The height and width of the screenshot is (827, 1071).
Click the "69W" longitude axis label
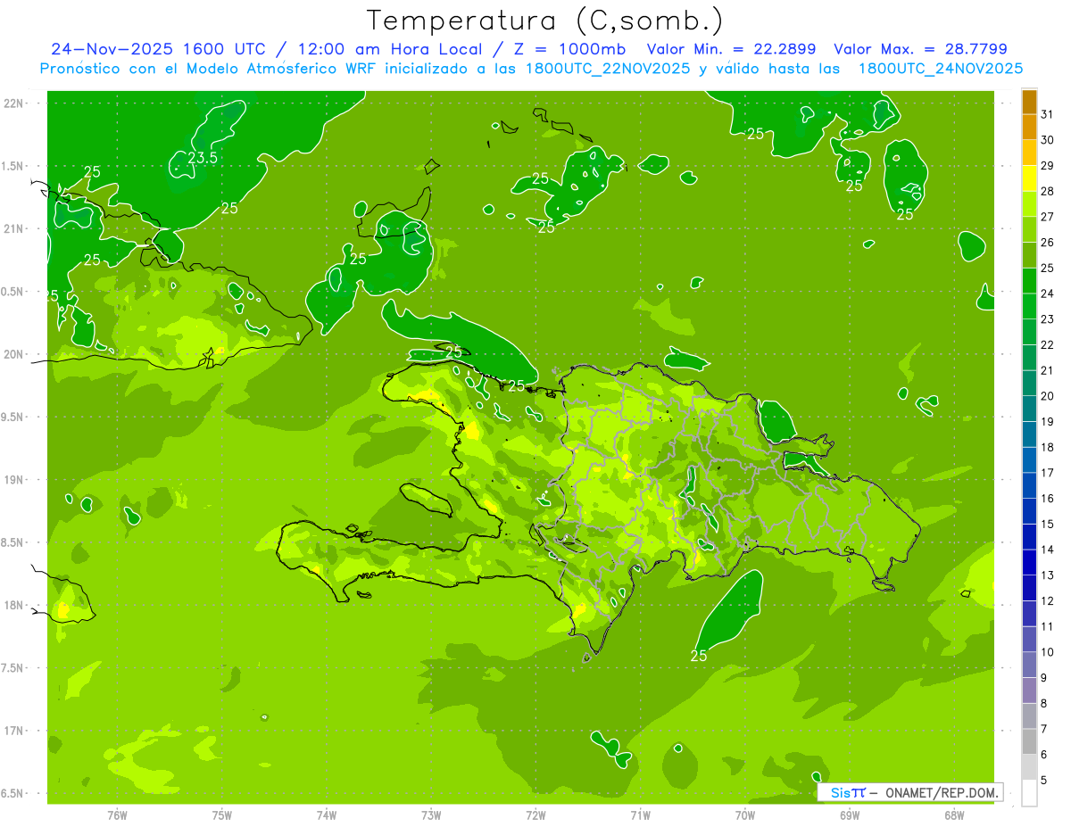(850, 815)
